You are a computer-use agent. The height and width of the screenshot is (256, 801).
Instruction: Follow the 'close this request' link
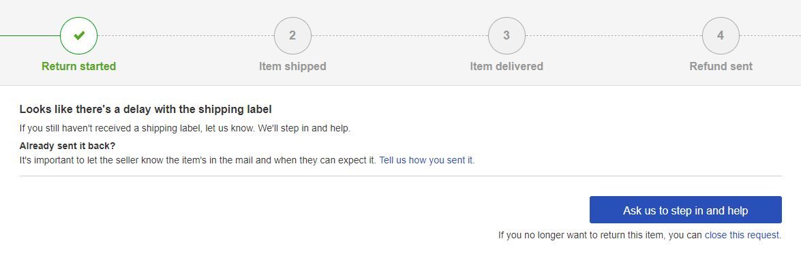742,235
